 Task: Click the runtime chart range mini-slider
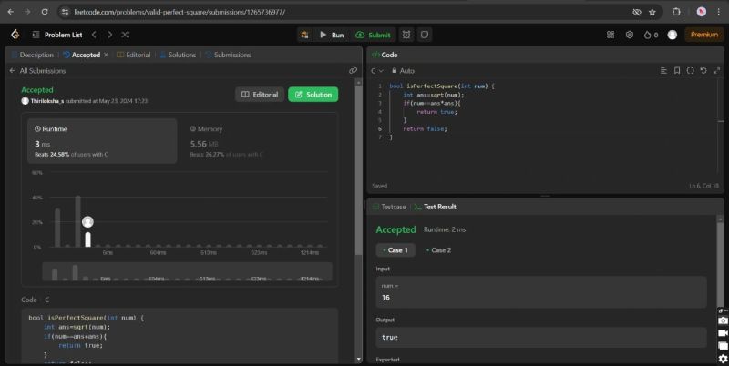(188, 271)
